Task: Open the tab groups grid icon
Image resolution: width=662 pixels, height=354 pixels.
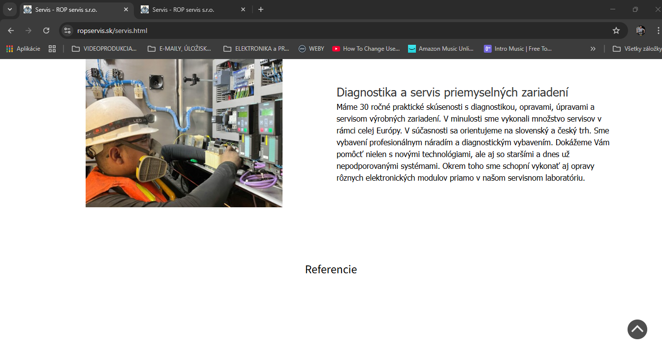Action: [52, 49]
